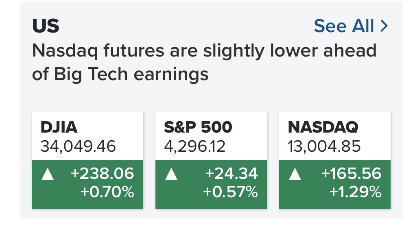Open the S&P 500 index card title

click(x=198, y=127)
